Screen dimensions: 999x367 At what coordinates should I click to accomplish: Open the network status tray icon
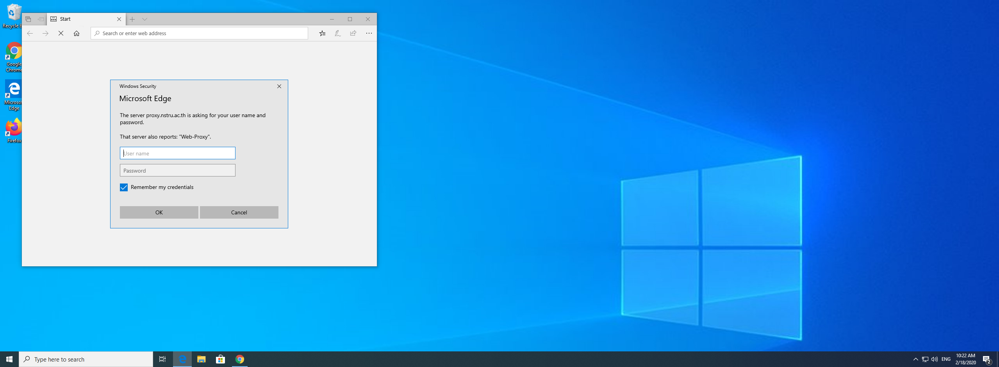click(x=925, y=359)
